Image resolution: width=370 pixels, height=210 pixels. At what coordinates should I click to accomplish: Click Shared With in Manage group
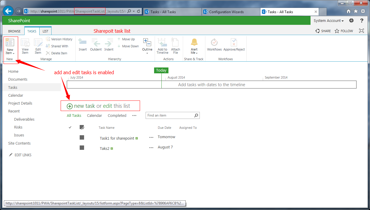(57, 46)
